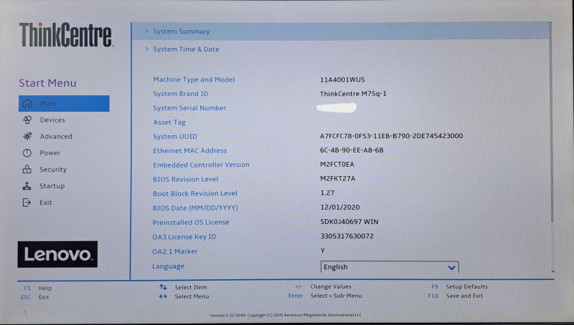Open the System Summary submenu link
574x325 pixels.
pyautogui.click(x=182, y=31)
